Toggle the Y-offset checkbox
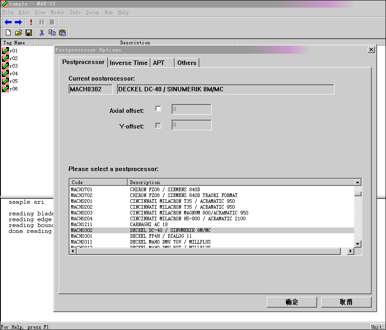Viewport: 386px width, 330px height. click(158, 125)
